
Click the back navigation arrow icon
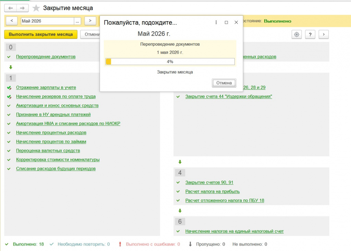11,8
